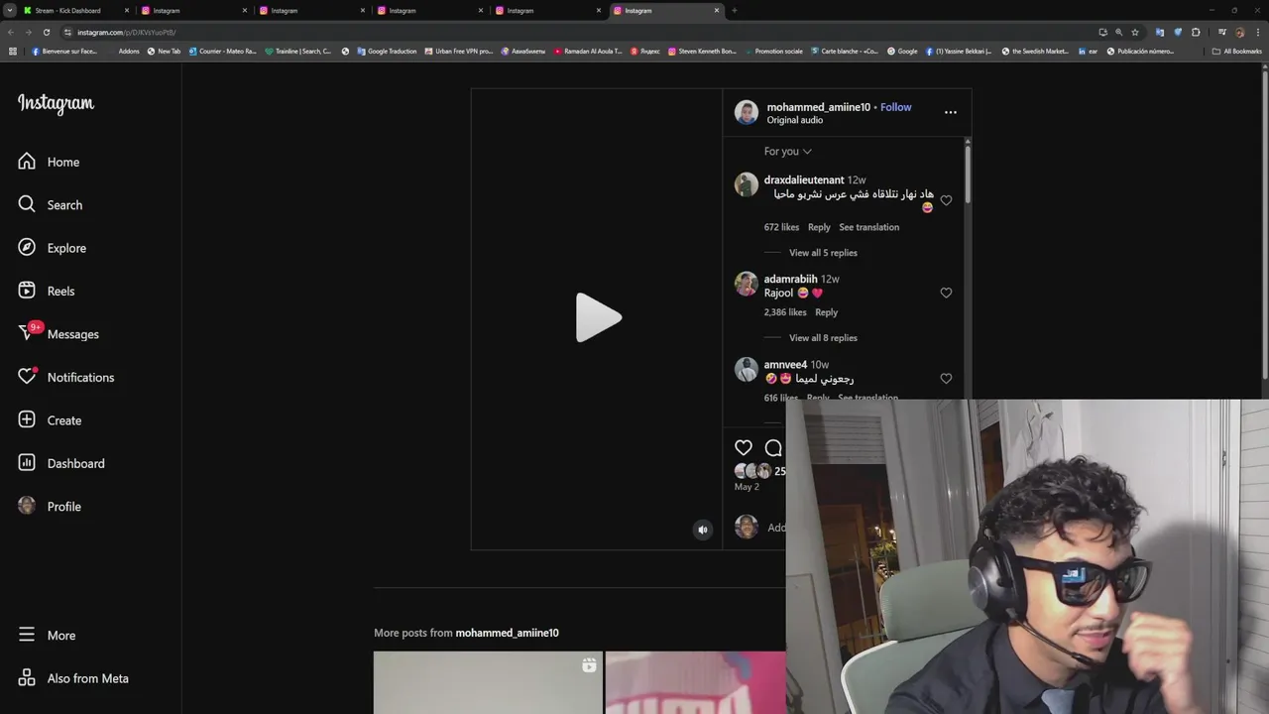Click the page's main vertical scrollbar

pos(1264,223)
